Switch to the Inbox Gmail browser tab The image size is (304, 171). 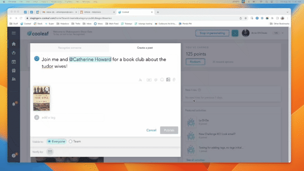point(59,12)
